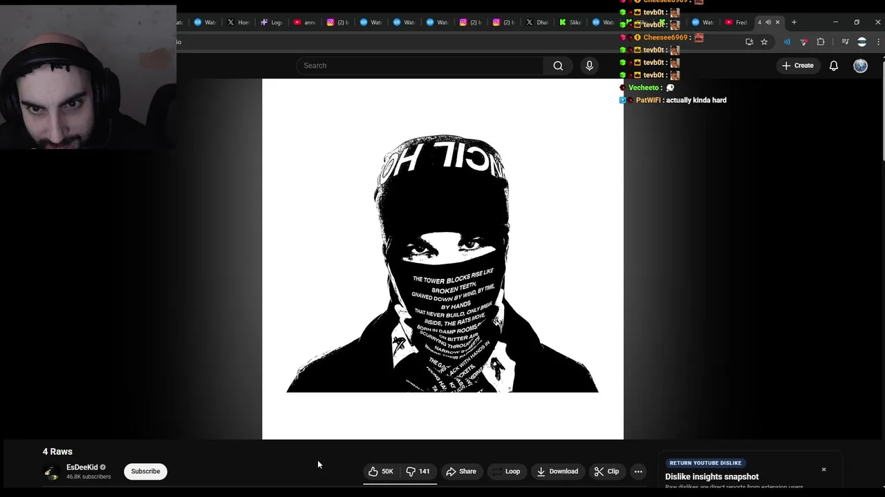Viewport: 885px width, 497px height.
Task: Click inside the YouTube Search field
Action: click(x=420, y=66)
